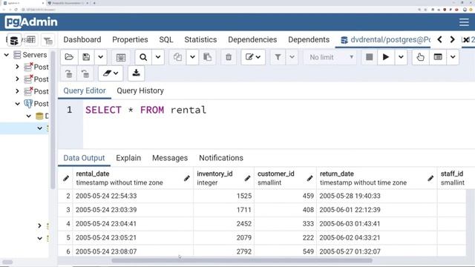
Task: Click the pgAdmin logo
Action: pyautogui.click(x=31, y=22)
